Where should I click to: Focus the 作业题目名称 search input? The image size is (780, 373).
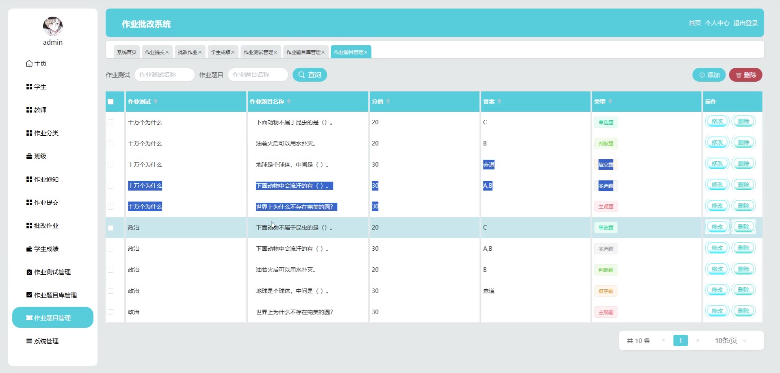258,75
